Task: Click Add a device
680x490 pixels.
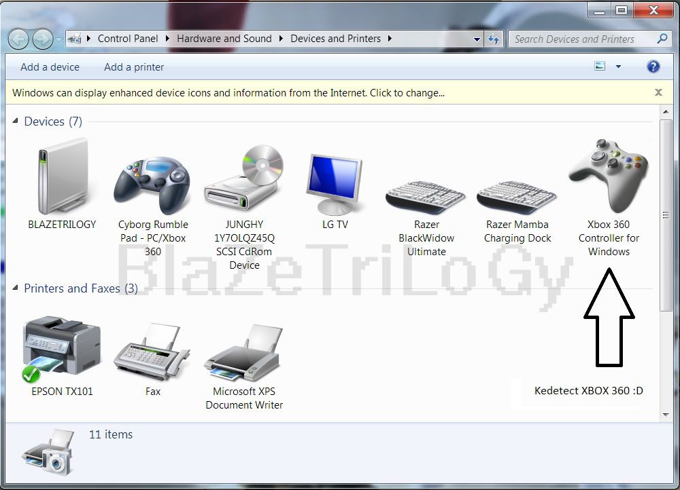Action: tap(50, 67)
